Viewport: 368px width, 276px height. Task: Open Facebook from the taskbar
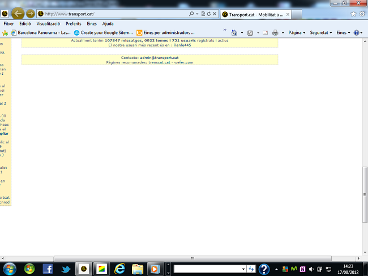(48, 269)
